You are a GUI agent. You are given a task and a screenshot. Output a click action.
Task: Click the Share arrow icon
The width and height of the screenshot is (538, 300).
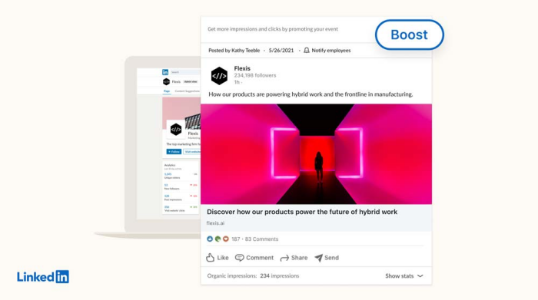[x=284, y=258]
